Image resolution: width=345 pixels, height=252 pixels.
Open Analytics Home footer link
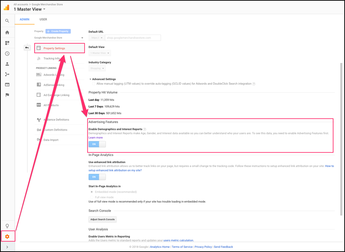pyautogui.click(x=160, y=247)
